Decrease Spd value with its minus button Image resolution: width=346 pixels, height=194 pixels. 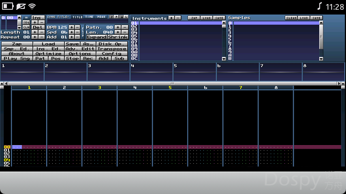[x=77, y=32]
